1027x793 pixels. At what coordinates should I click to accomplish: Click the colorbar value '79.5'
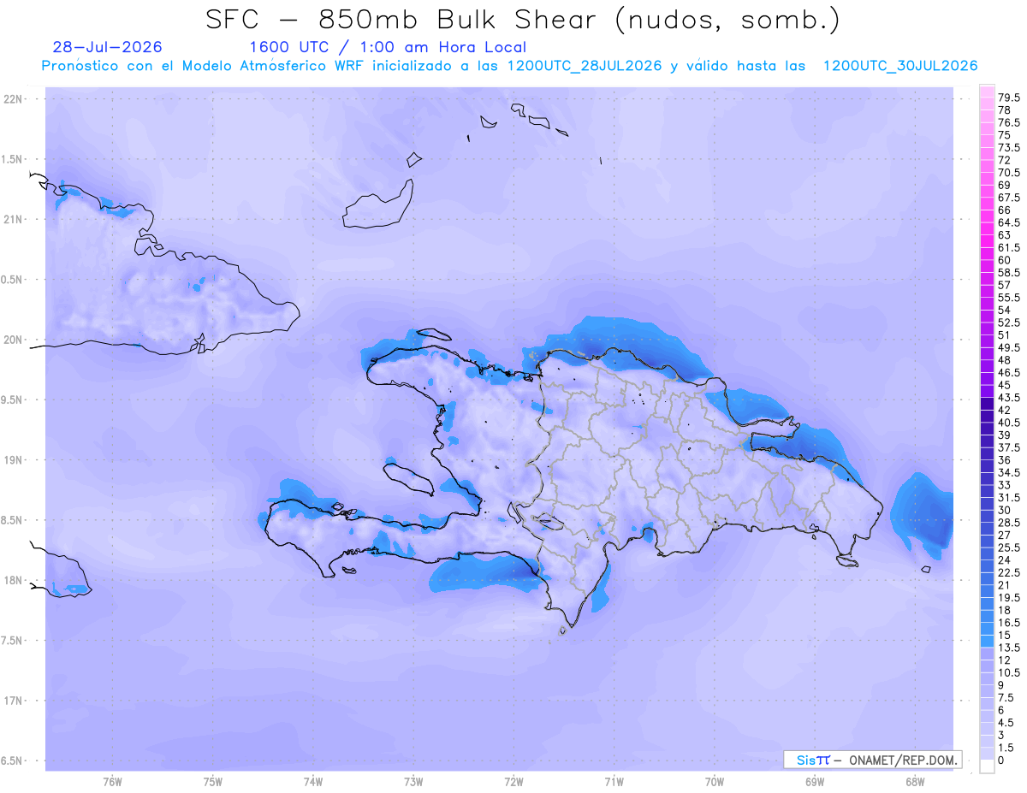coord(1009,98)
